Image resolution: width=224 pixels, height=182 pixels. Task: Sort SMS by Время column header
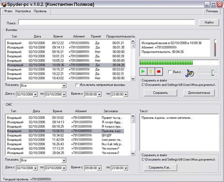(58, 111)
